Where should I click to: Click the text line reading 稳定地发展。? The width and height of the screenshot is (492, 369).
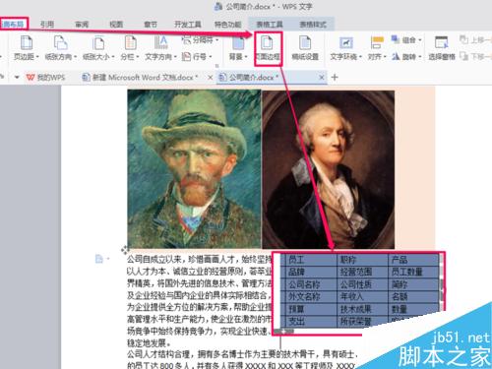[x=149, y=343]
